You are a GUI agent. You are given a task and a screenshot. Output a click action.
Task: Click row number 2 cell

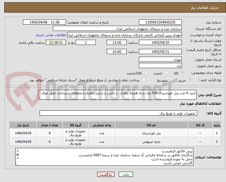[x=217, y=142]
